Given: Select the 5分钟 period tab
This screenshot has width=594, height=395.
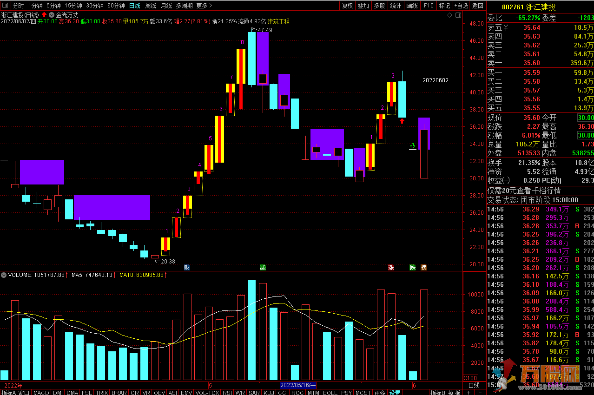Looking at the screenshot, I should click(53, 6).
